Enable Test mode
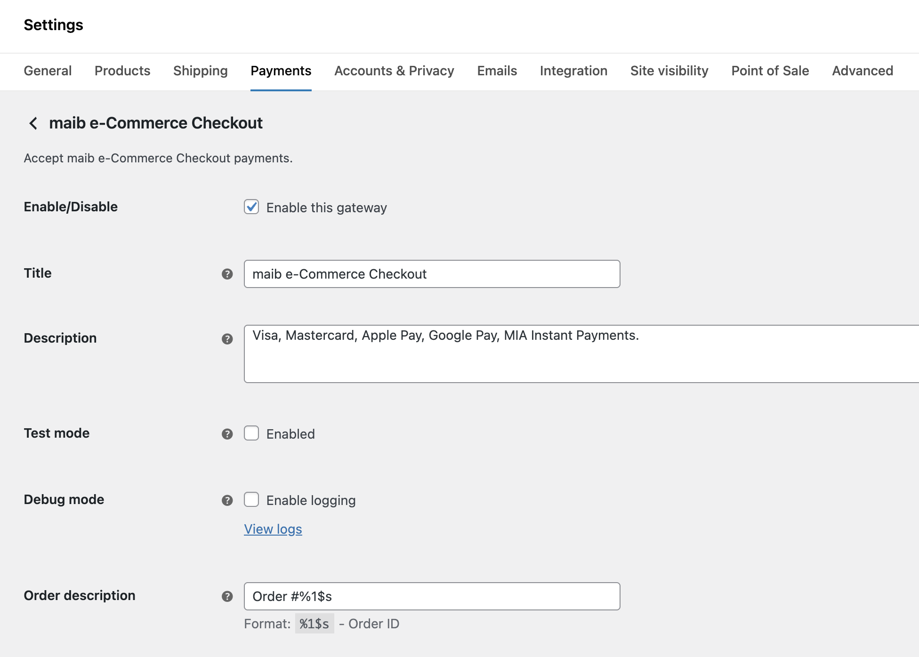This screenshot has height=657, width=919. point(251,433)
